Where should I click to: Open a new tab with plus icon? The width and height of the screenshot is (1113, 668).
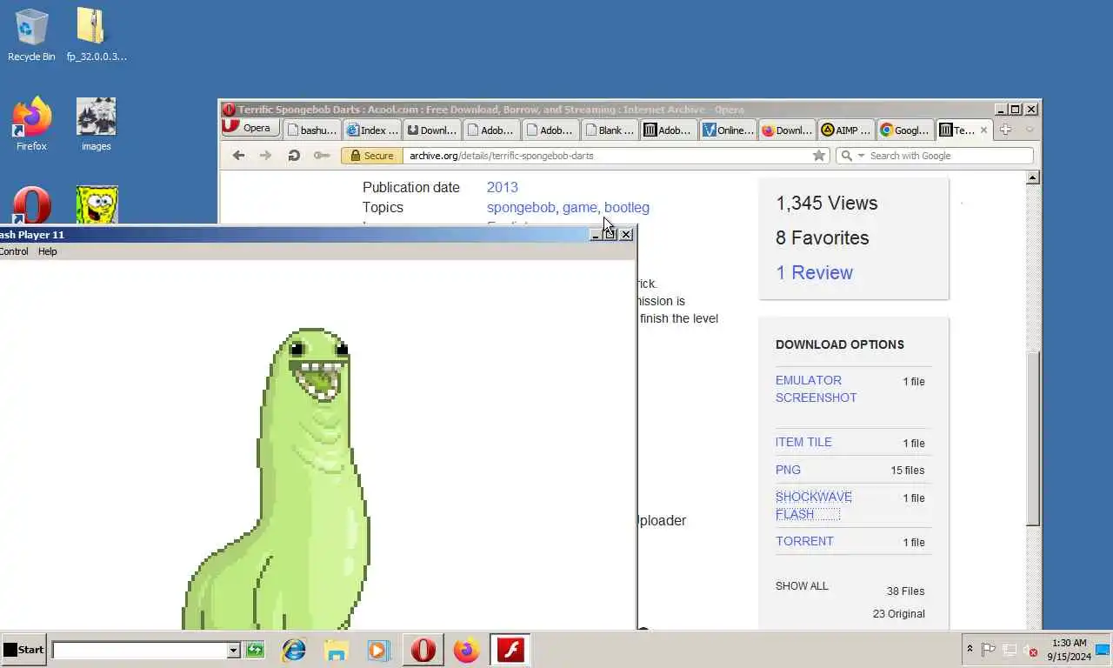(1005, 130)
